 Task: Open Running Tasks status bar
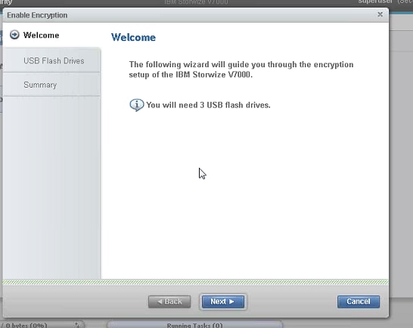coord(194,325)
